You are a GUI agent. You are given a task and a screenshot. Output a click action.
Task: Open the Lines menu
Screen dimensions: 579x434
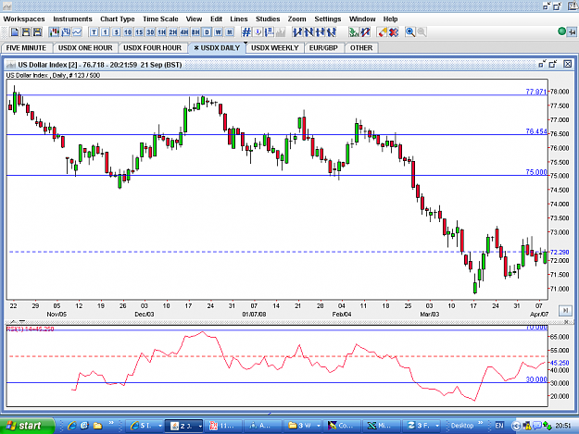point(238,19)
